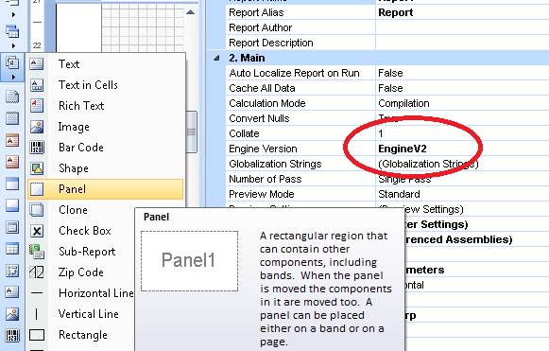Click the stacked tables category icon in toolbox
This screenshot has width=549, height=351.
(12, 31)
